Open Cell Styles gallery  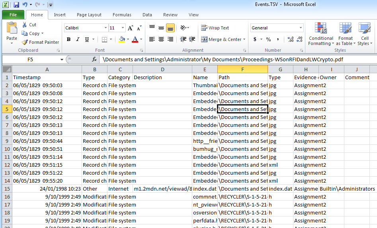tap(365, 34)
